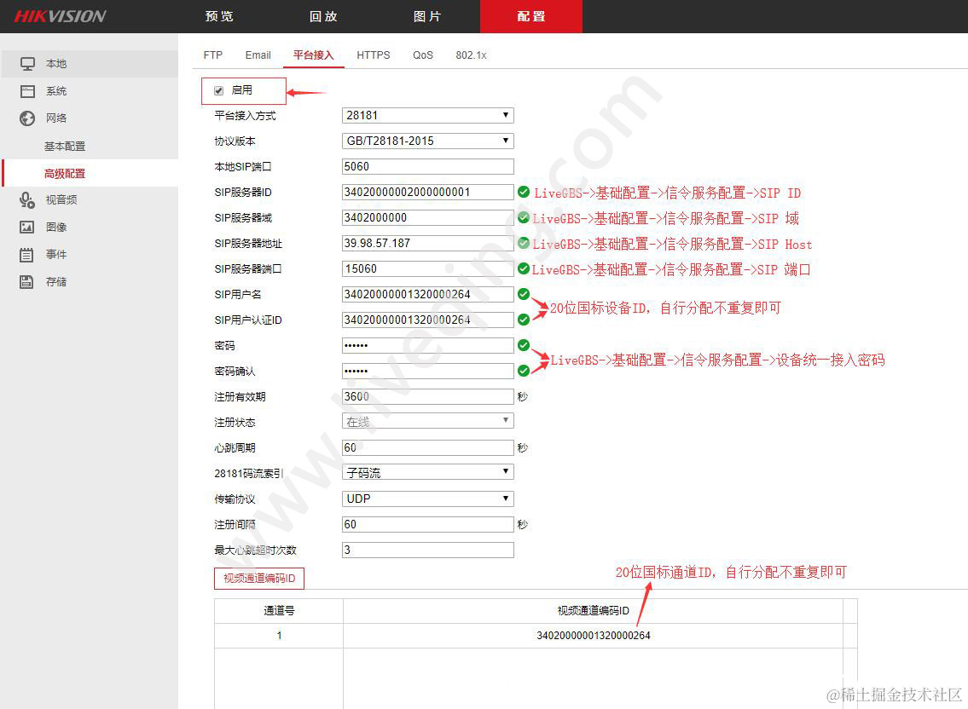This screenshot has width=968, height=709.
Task: Open the 传输协议 transport protocol dropdown
Action: (x=427, y=499)
